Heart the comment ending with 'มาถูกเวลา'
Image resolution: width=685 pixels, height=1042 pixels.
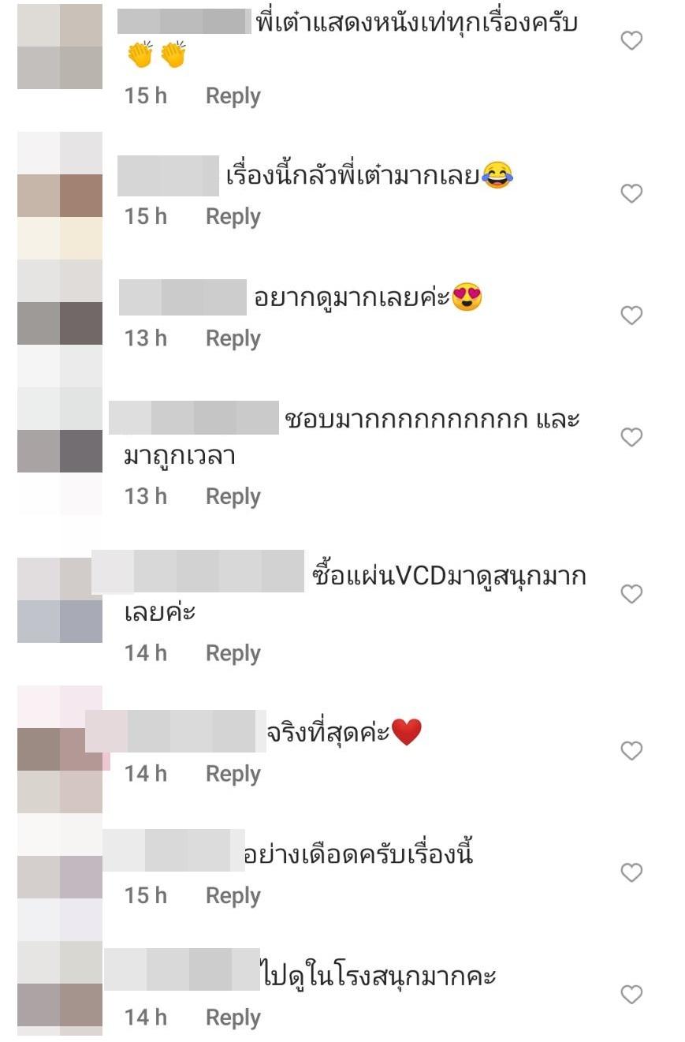(631, 437)
